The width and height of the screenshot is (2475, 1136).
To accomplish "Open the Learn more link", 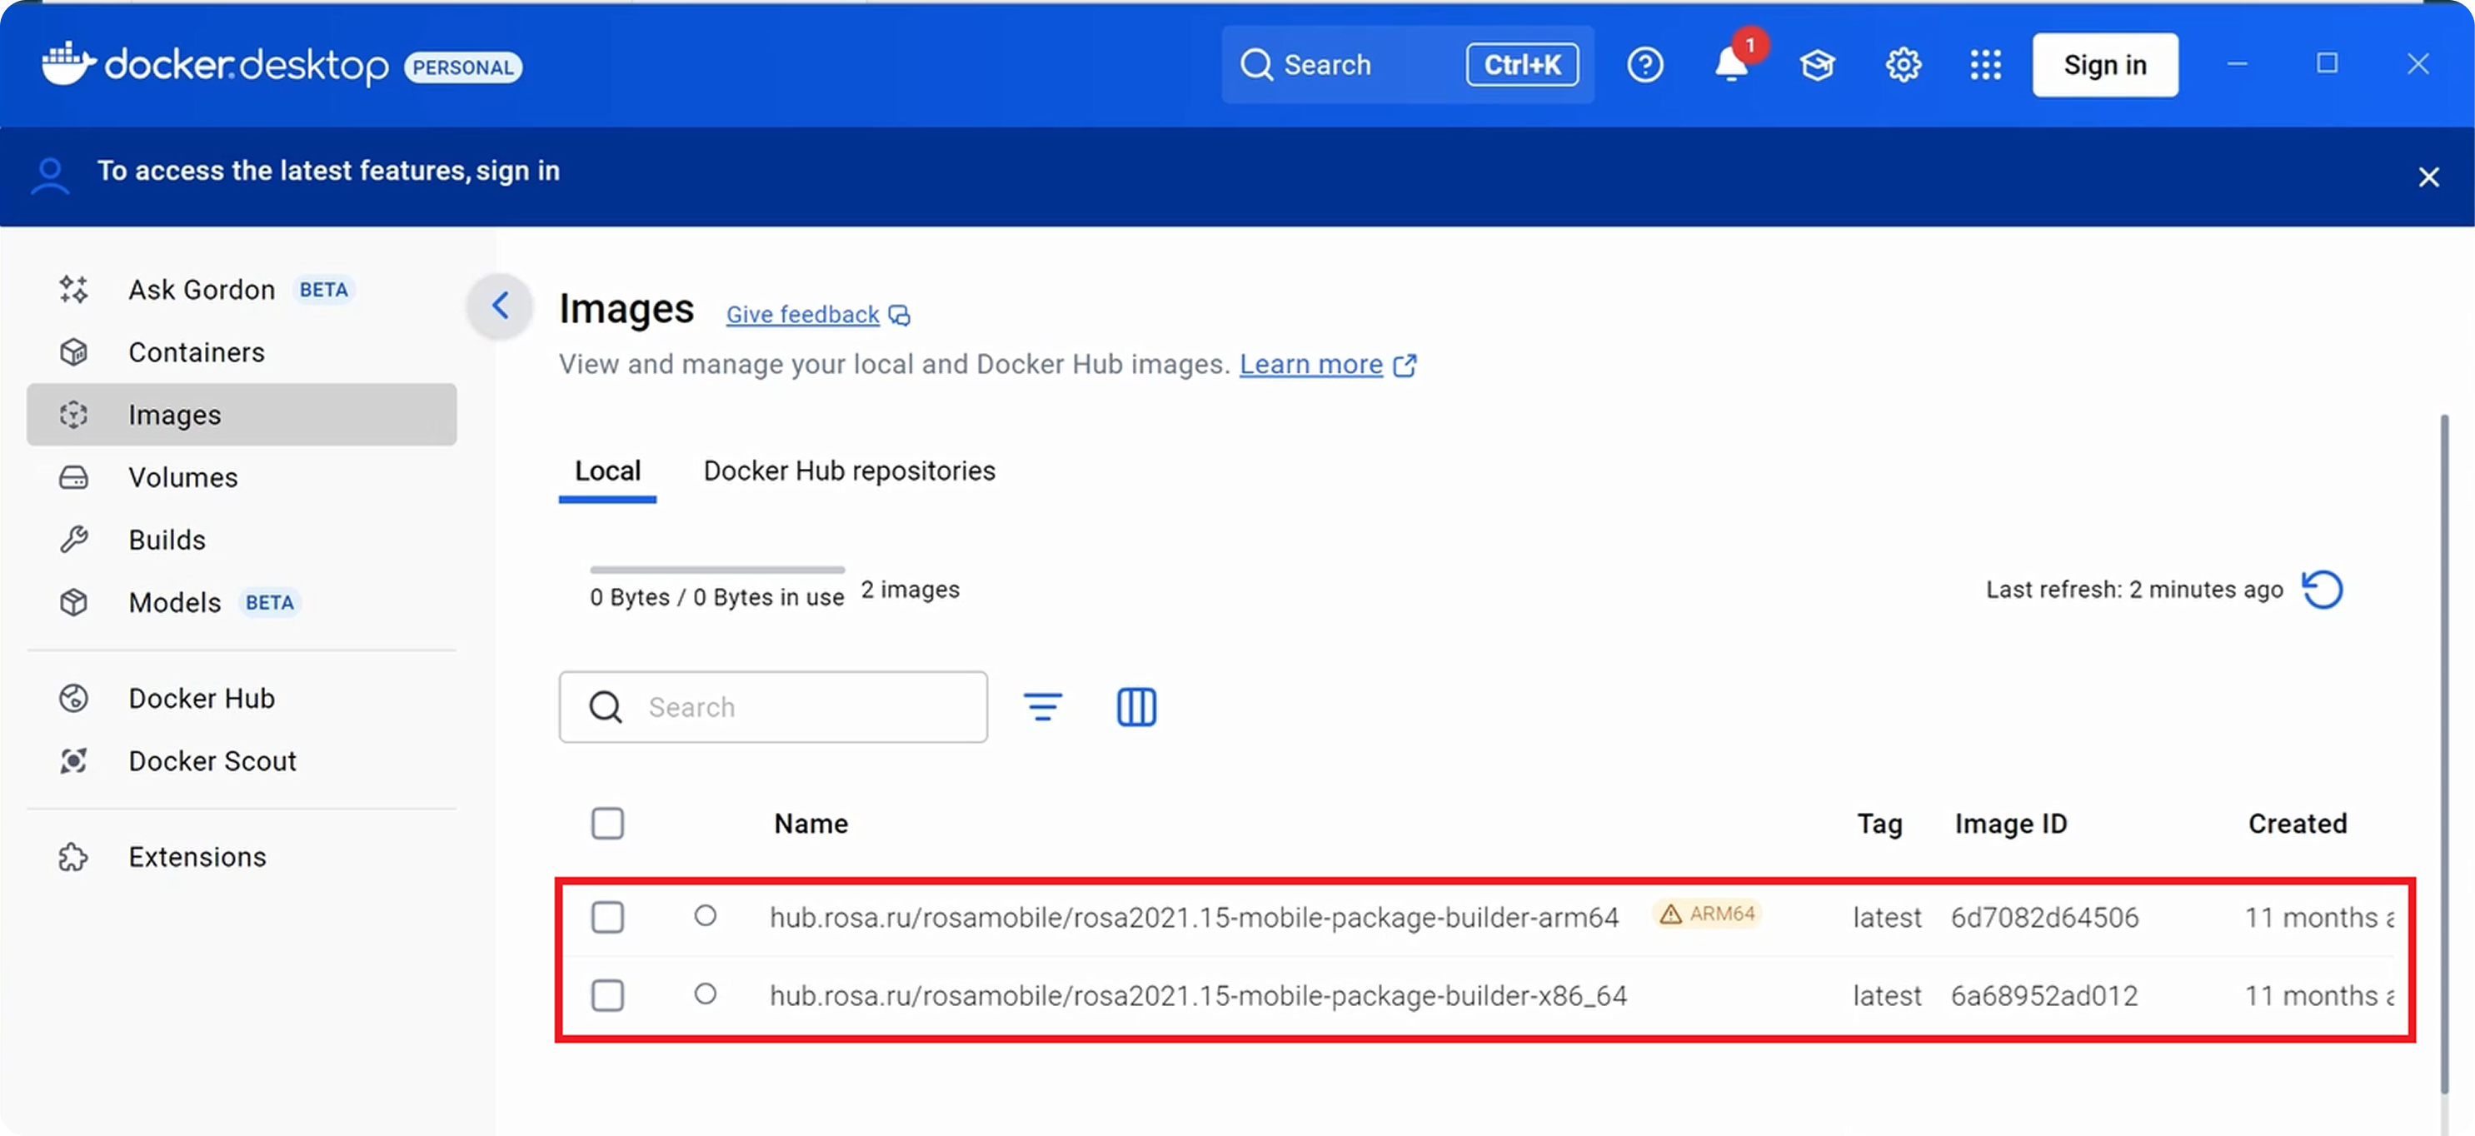I will coord(1310,364).
